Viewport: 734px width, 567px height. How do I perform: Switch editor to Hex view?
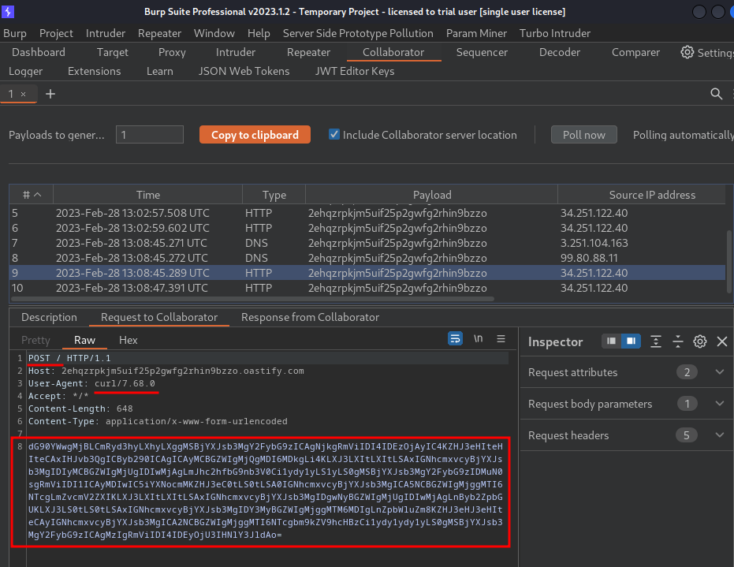(129, 340)
